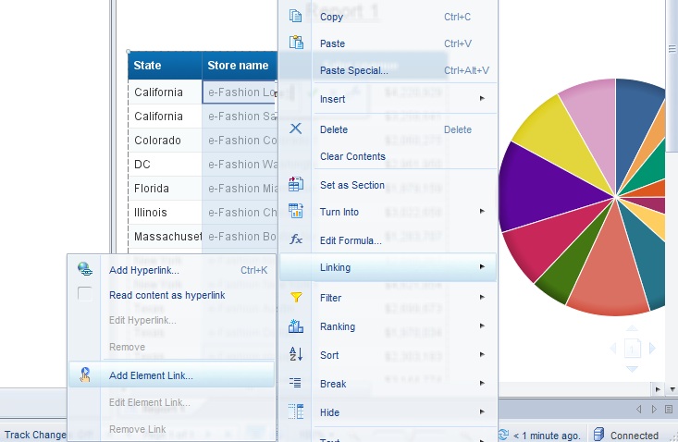Click the refresh icon beside '< 1 minute ago'
The height and width of the screenshot is (442, 678).
coord(503,435)
